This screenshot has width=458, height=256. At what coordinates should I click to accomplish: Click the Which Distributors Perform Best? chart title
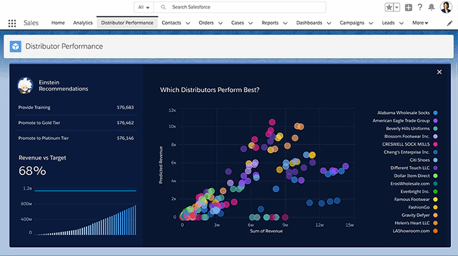(210, 90)
